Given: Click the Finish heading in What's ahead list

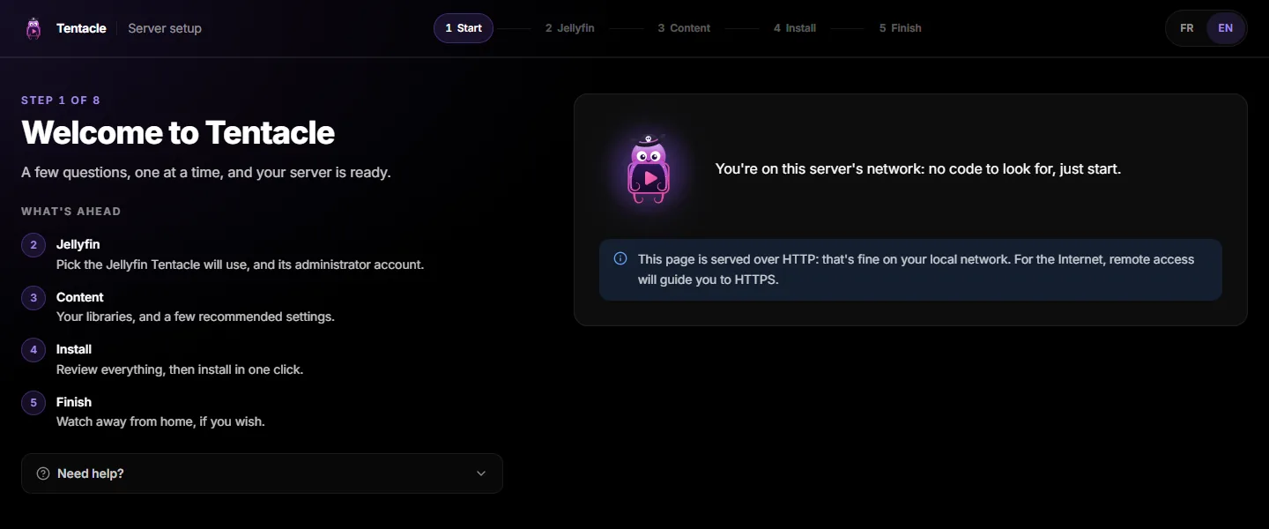Looking at the screenshot, I should pos(74,402).
